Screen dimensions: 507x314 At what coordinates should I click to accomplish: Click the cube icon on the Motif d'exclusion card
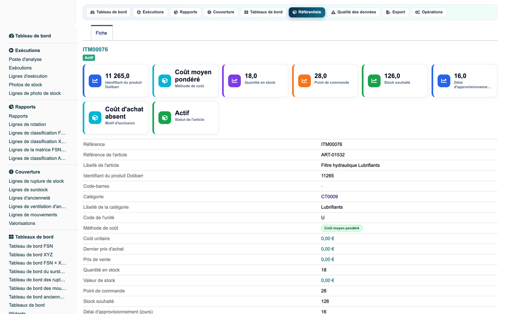coord(95,117)
